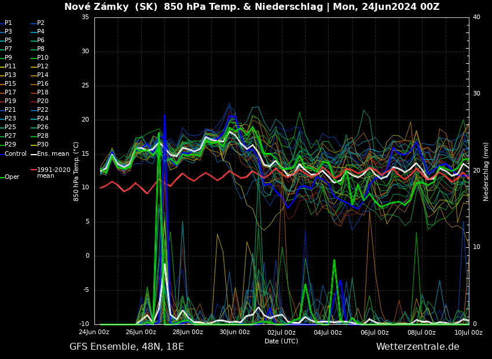Click the Wetterzentrale.de link text

point(417,347)
